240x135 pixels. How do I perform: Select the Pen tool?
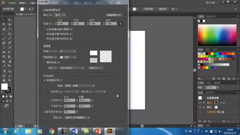[x=4, y=29]
